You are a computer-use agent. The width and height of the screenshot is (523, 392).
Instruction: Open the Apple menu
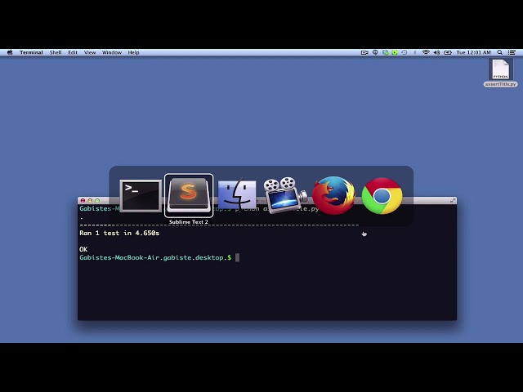pyautogui.click(x=10, y=52)
